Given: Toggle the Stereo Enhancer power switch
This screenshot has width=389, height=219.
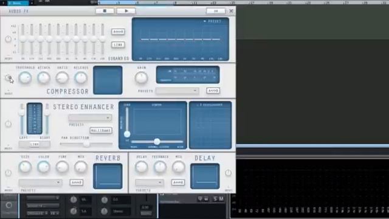Looking at the screenshot, I should pyautogui.click(x=8, y=124).
